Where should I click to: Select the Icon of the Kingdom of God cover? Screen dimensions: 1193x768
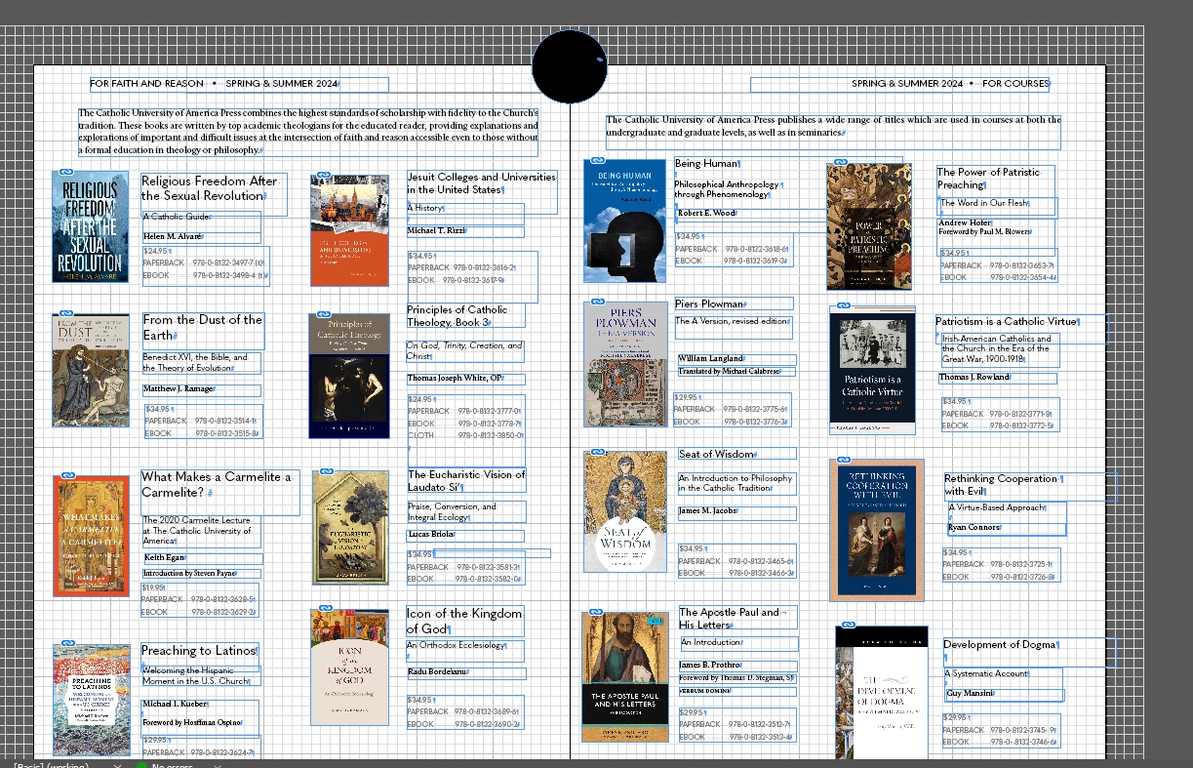(349, 667)
